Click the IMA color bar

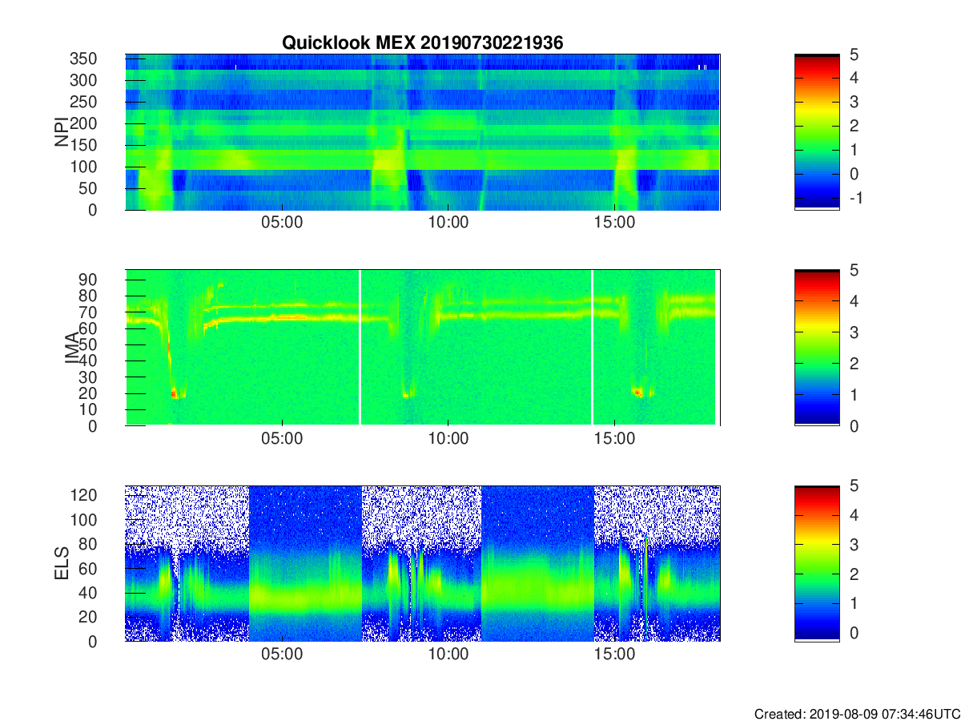817,348
